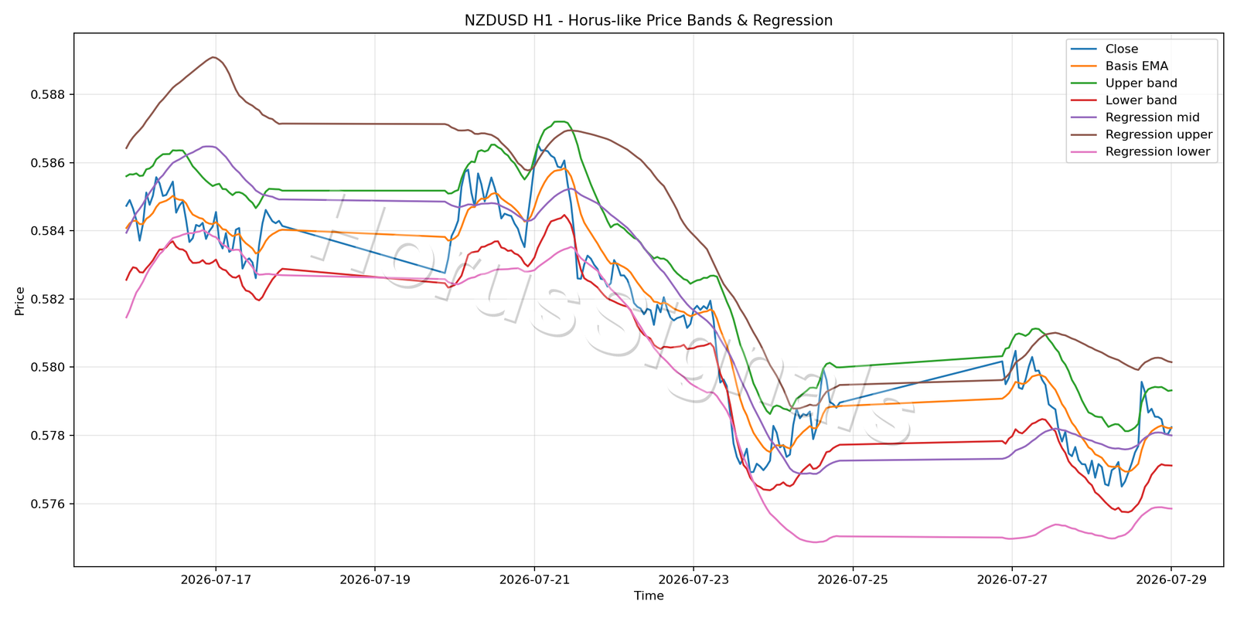The image size is (1237, 618).
Task: Click the Price y-axis title
Action: pyautogui.click(x=20, y=301)
